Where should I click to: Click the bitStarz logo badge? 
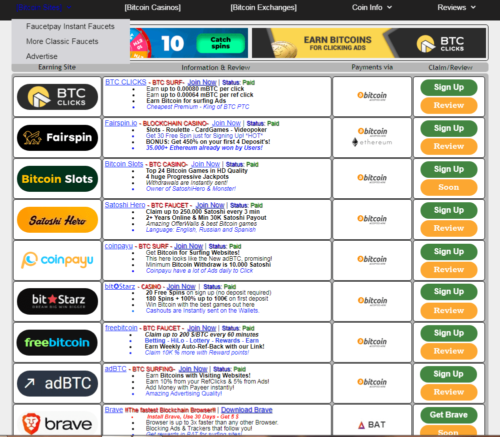(57, 301)
